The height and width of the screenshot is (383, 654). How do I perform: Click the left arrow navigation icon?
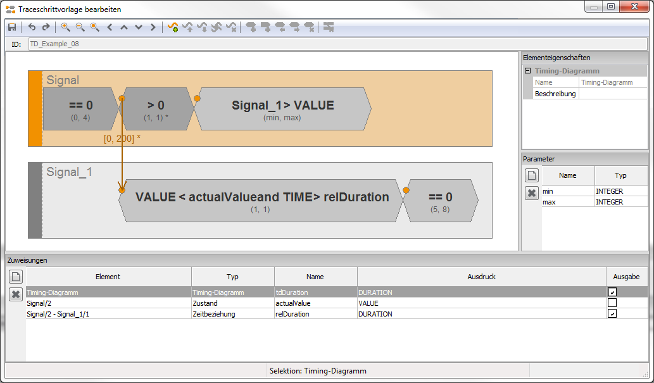[110, 27]
